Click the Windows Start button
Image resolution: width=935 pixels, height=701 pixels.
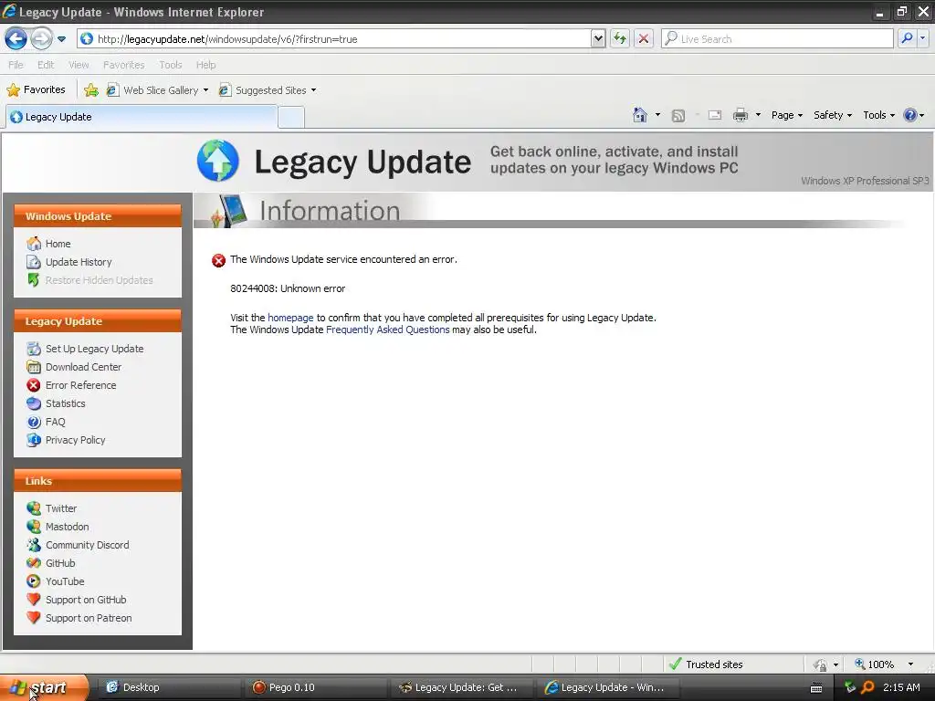click(44, 687)
